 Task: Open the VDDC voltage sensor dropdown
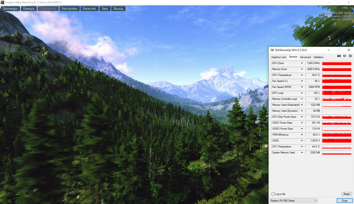[x=301, y=141]
